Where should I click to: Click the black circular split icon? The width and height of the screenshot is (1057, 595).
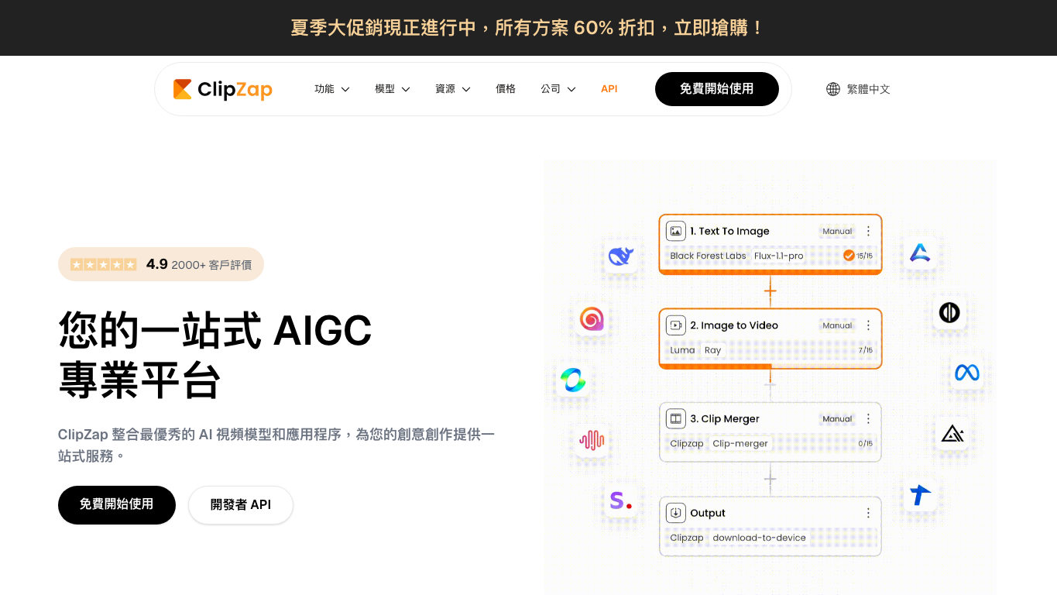(949, 312)
